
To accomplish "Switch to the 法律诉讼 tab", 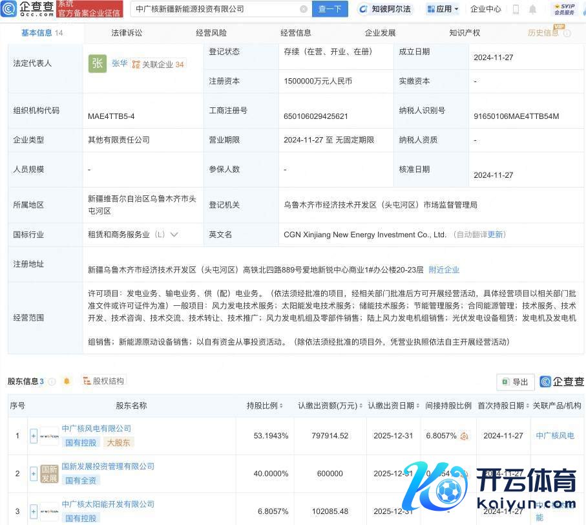I will point(127,32).
